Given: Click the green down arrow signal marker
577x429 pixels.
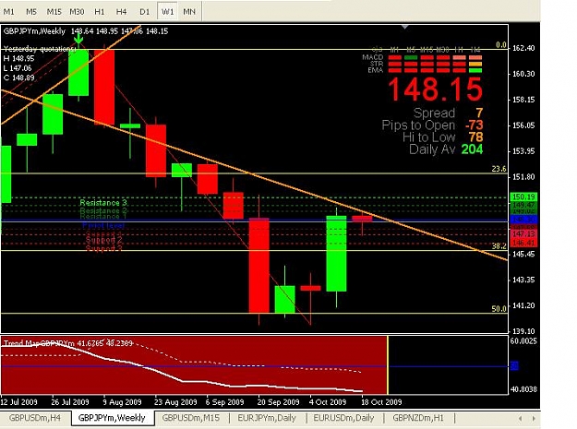Looking at the screenshot, I should pos(78,39).
